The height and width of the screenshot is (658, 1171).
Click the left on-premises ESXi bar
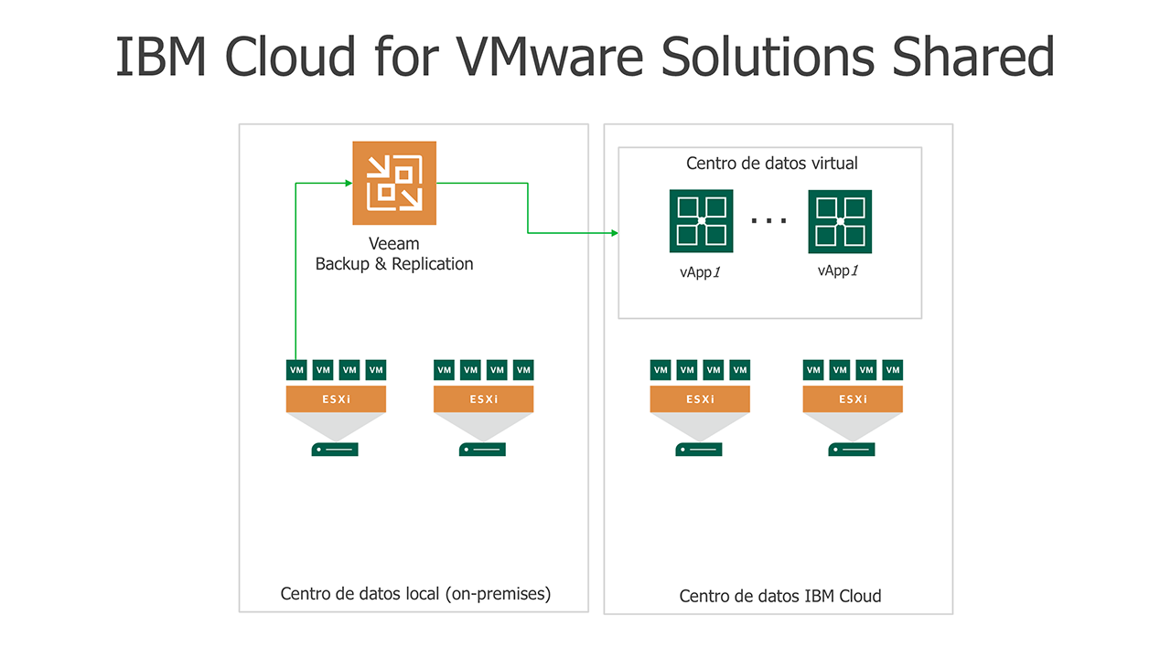point(336,399)
